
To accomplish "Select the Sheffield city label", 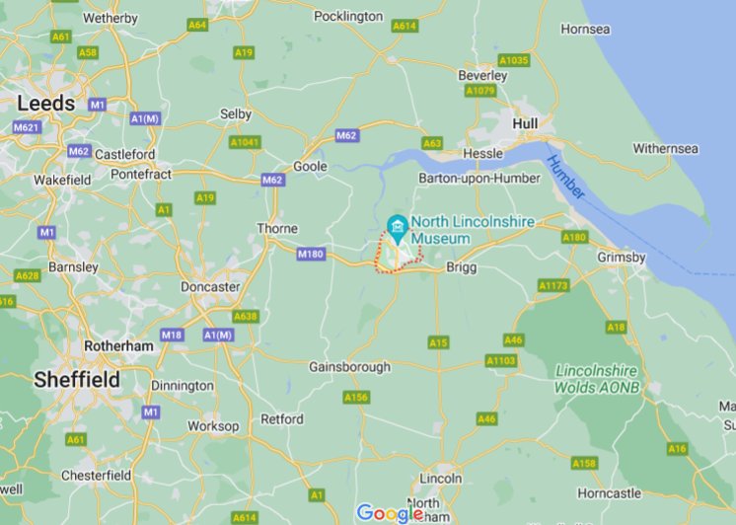I will pyautogui.click(x=77, y=379).
